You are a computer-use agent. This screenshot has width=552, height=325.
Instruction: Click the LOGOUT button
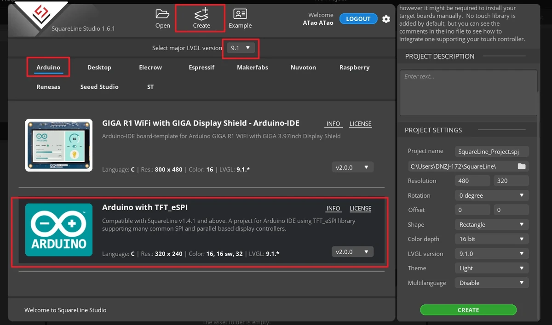tap(358, 19)
